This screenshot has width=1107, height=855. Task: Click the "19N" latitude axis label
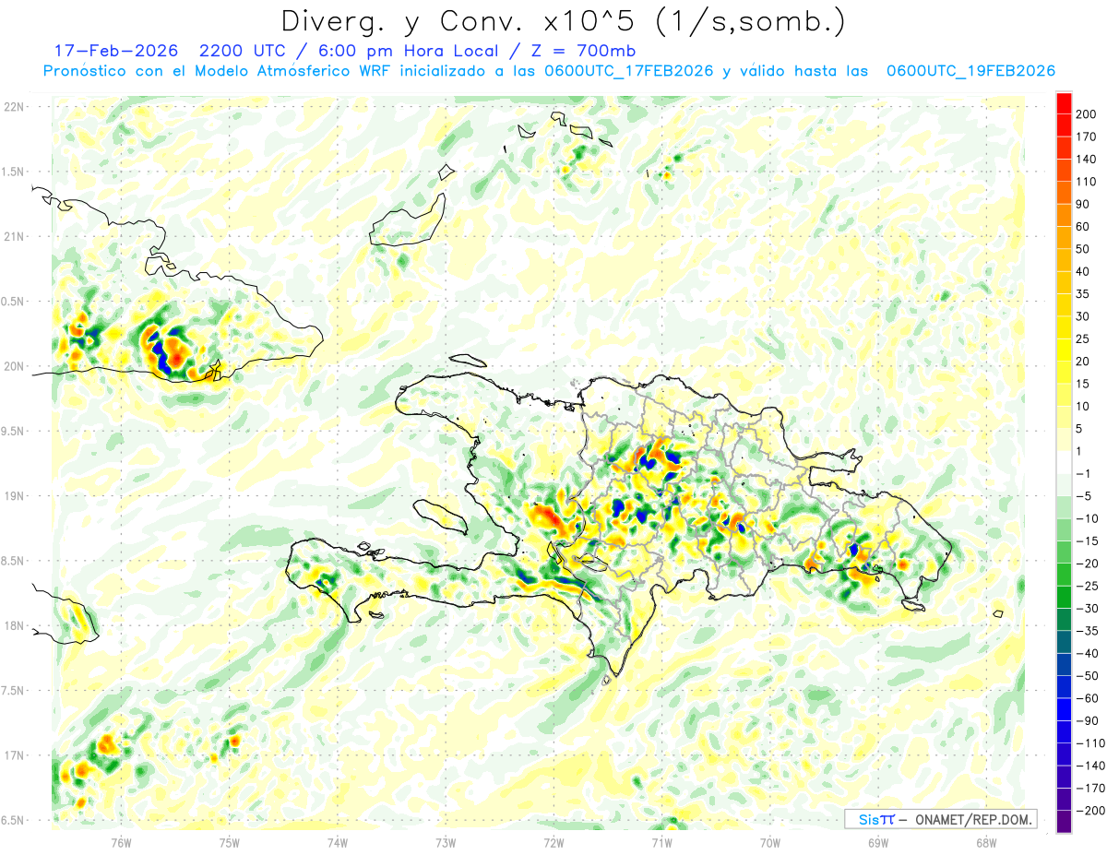click(x=13, y=496)
